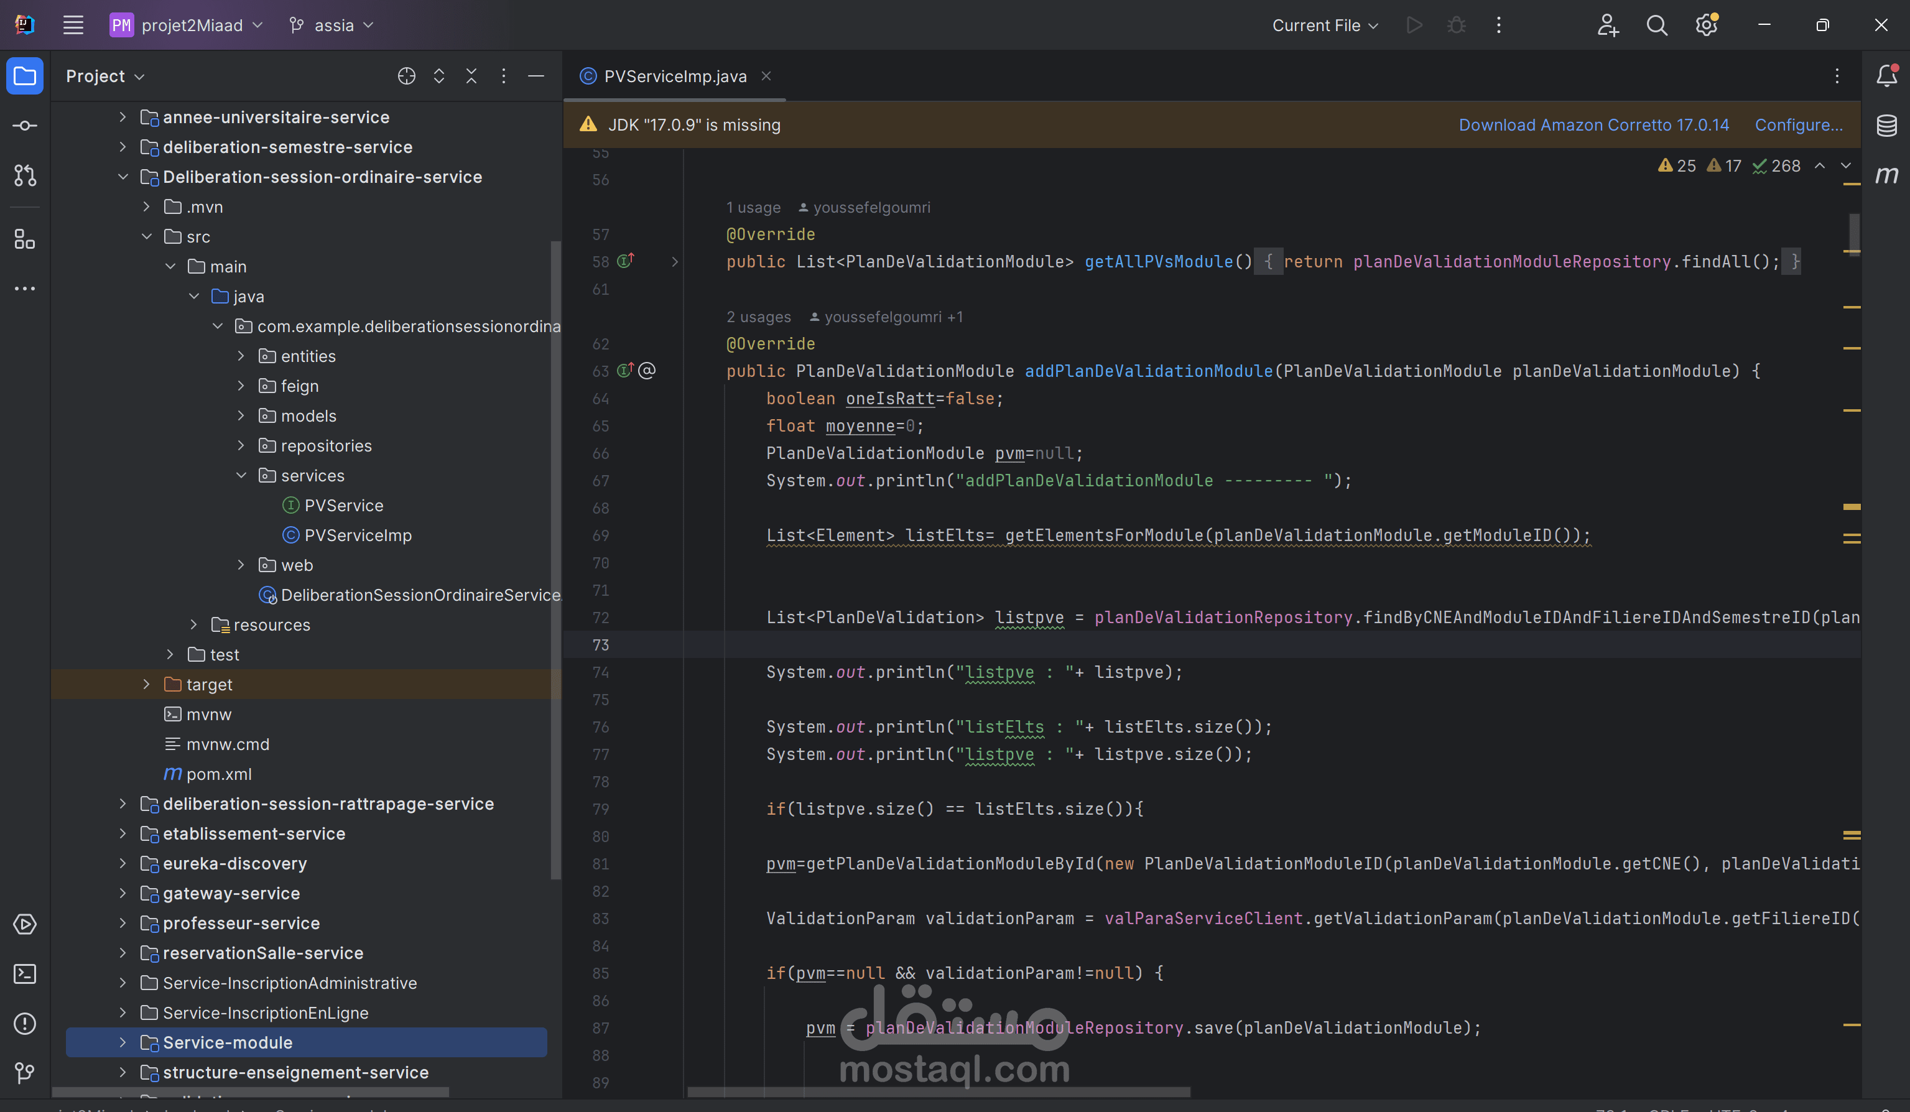The image size is (1910, 1112).
Task: Click Download Amazon Corretto 17.0.14 link
Action: pyautogui.click(x=1593, y=125)
